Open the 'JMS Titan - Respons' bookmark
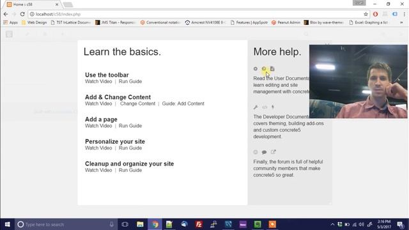 coord(115,23)
